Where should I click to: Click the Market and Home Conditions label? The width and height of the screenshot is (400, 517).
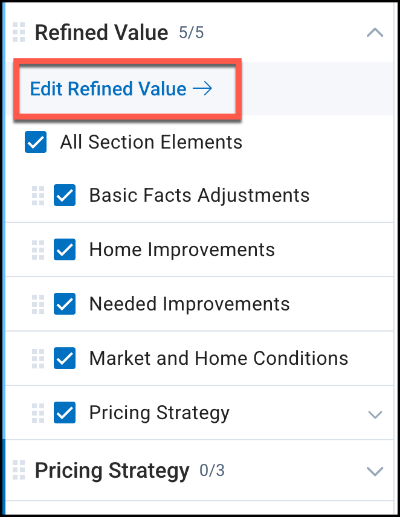[x=219, y=358]
